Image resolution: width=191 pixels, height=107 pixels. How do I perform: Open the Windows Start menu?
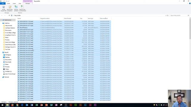pos(2,105)
